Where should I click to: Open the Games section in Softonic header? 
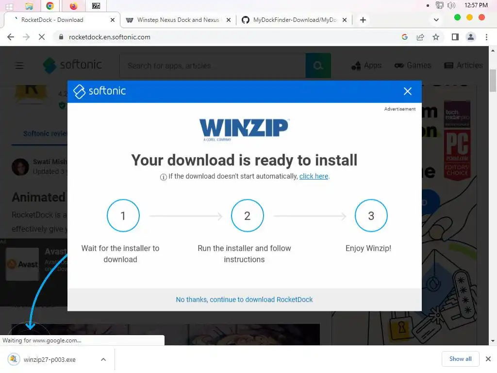click(413, 66)
